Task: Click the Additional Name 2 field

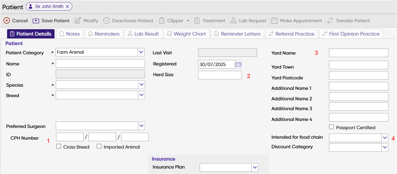Action: click(359, 97)
